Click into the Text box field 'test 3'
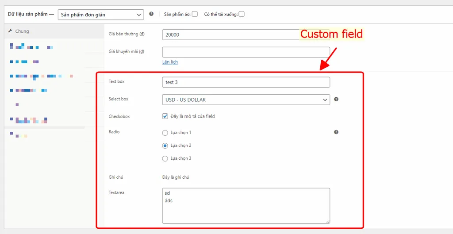 [246, 82]
